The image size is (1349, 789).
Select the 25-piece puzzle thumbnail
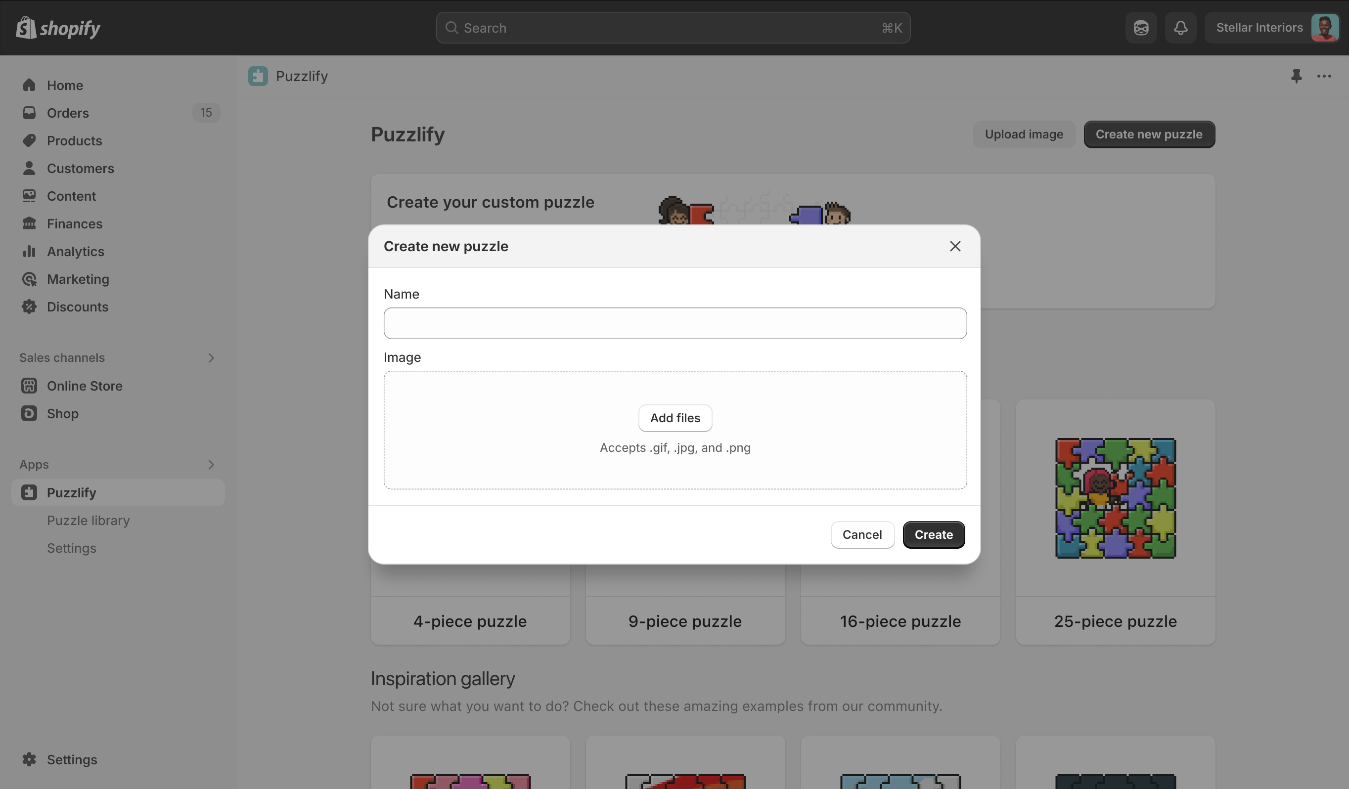coord(1116,498)
